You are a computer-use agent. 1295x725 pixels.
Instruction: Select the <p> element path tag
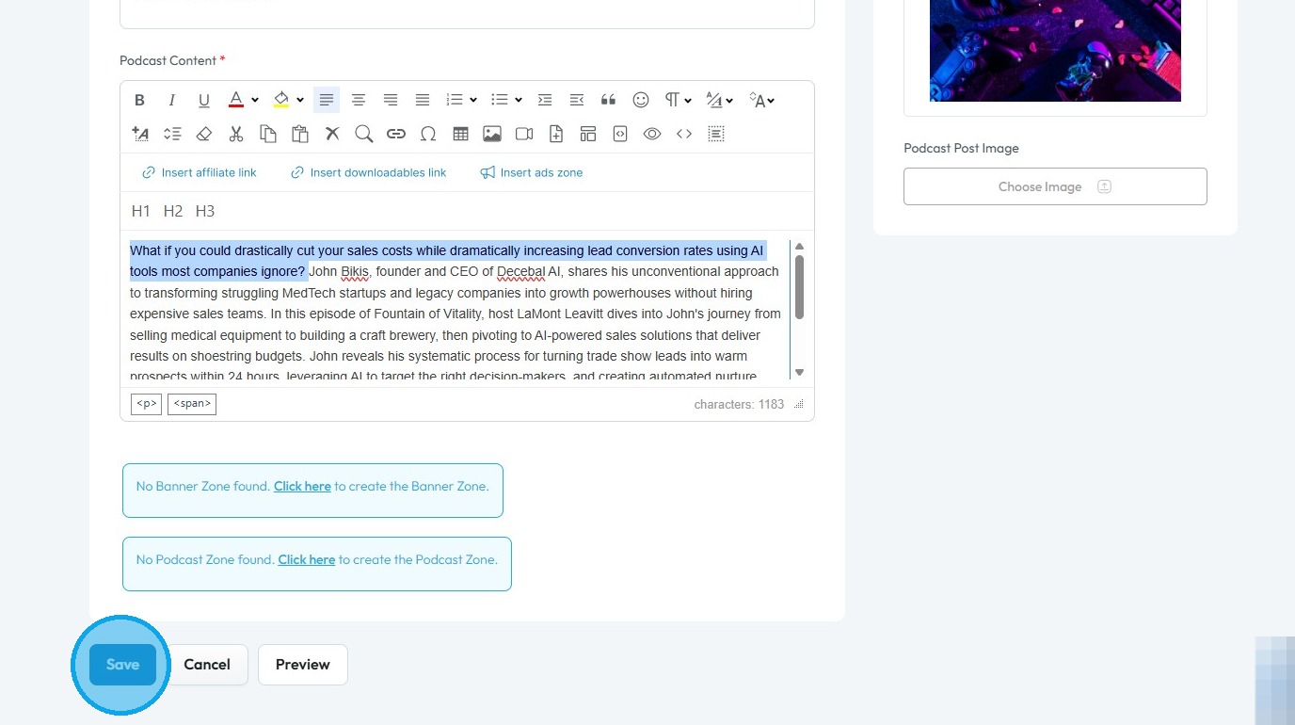click(146, 404)
